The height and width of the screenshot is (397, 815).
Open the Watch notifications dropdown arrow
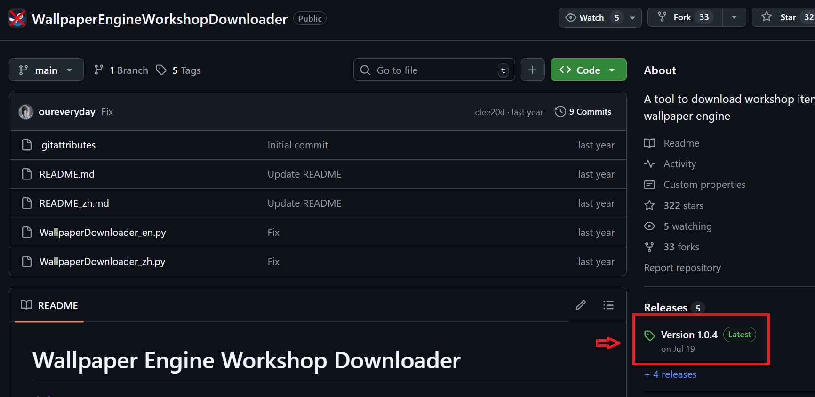(633, 17)
